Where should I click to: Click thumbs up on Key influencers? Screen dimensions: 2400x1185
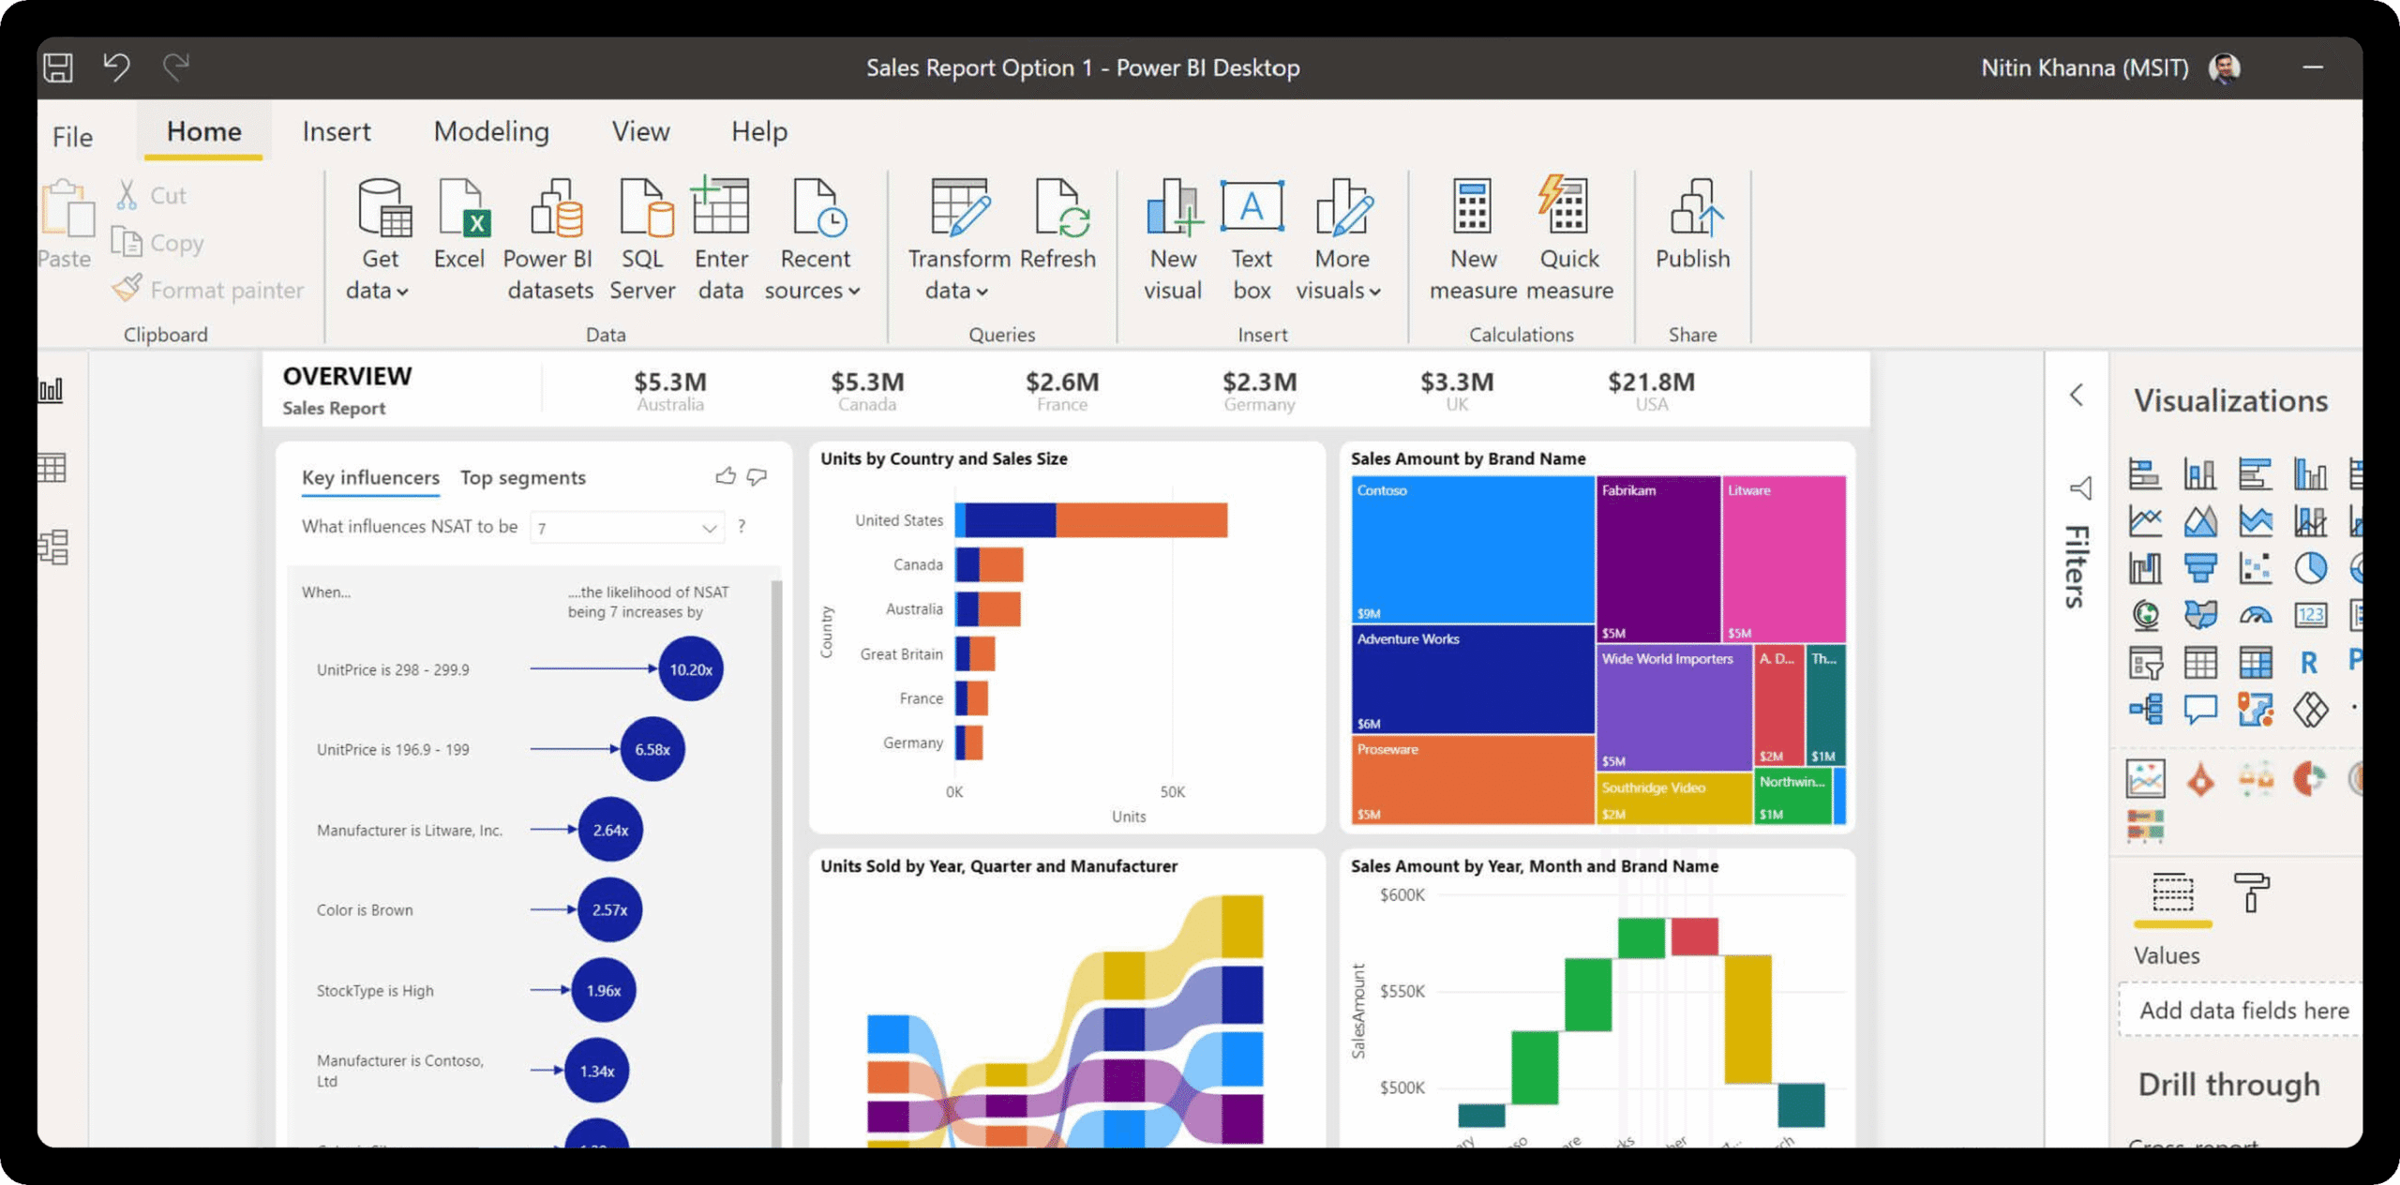726,476
